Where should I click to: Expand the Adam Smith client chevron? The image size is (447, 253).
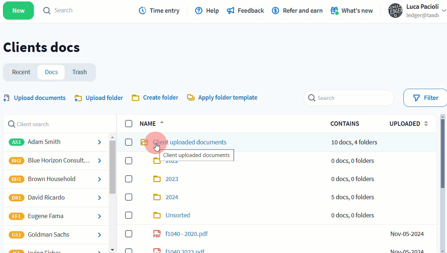[100, 142]
